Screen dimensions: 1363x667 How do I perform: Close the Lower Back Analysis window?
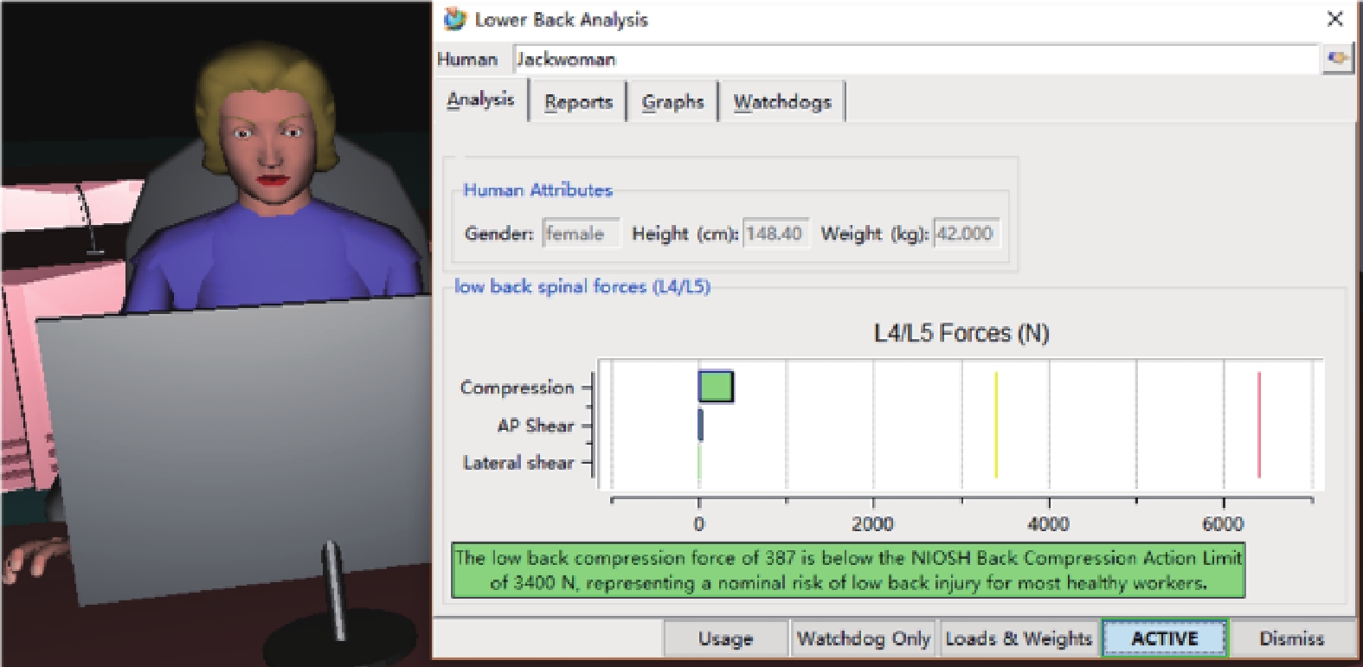(x=1335, y=19)
